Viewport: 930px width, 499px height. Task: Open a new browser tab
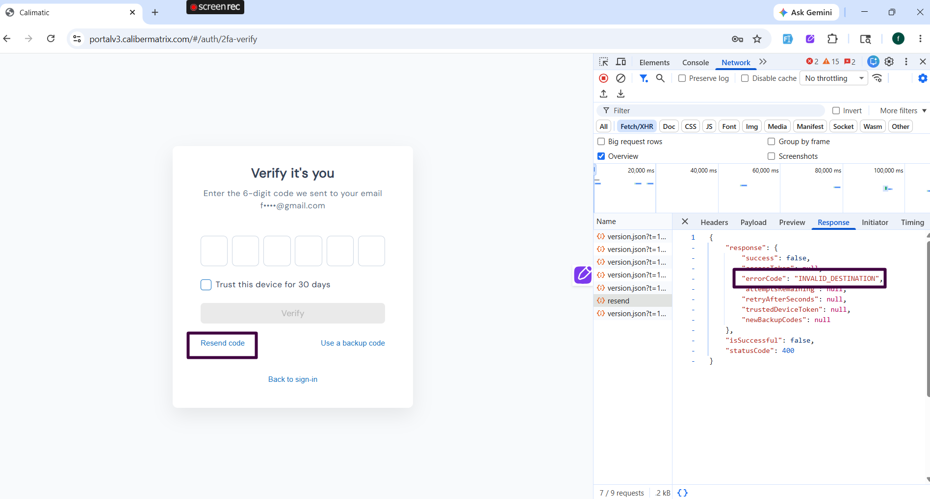click(155, 12)
